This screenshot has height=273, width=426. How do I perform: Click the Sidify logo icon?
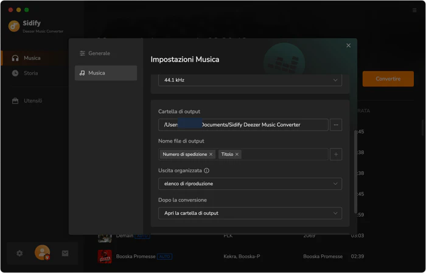[14, 26]
